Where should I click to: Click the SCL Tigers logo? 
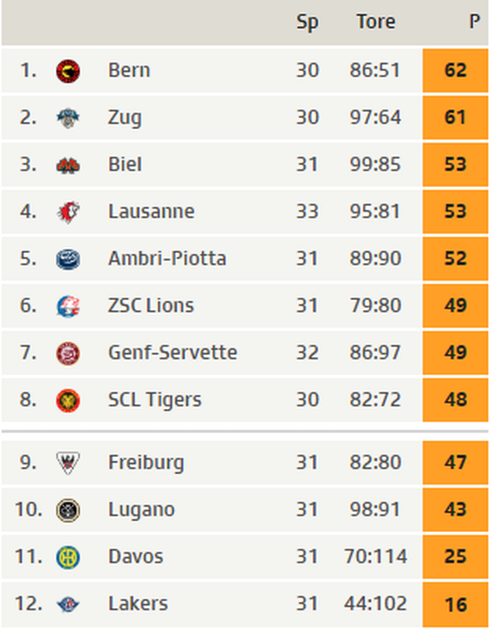point(68,401)
